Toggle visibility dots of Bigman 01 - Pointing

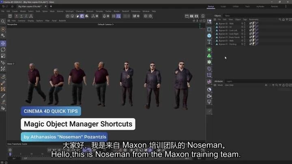245,44
